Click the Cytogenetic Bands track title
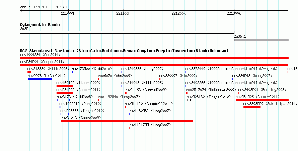The height and width of the screenshot is (151, 298). click(40, 25)
